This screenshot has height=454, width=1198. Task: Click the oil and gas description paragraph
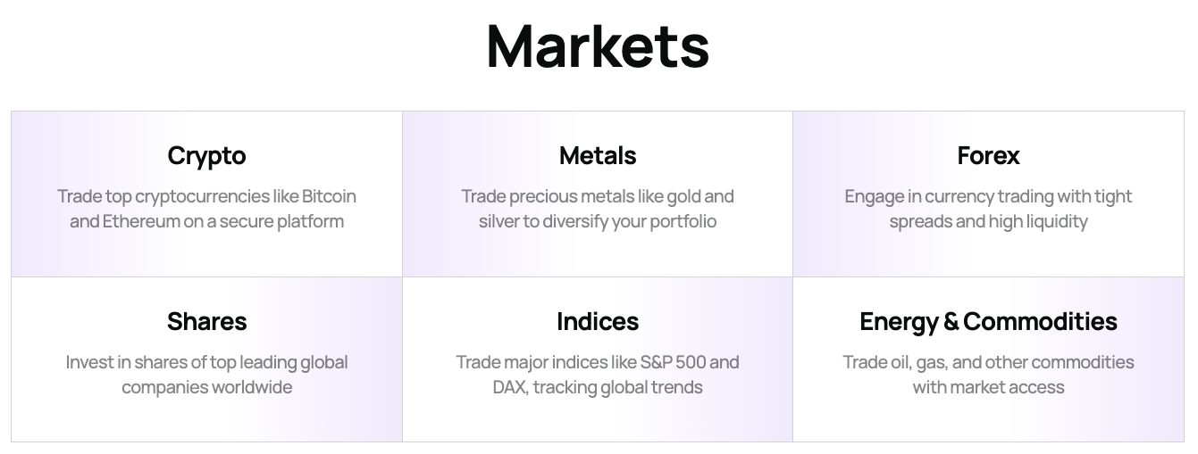coord(988,375)
